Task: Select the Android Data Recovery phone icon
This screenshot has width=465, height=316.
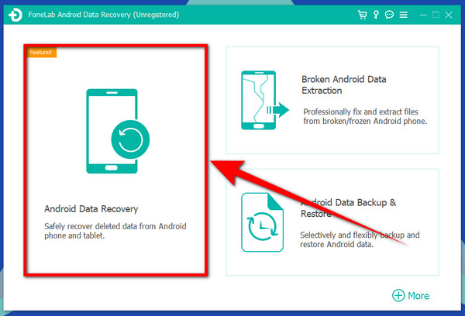Action: pos(118,131)
